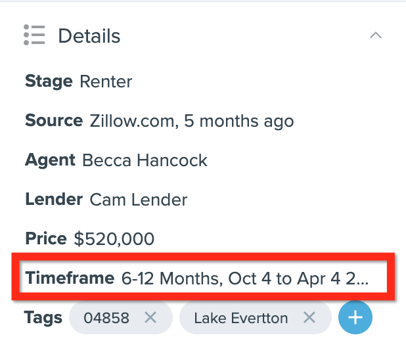Image resolution: width=406 pixels, height=356 pixels.
Task: Click the Tags label
Action: (x=43, y=318)
